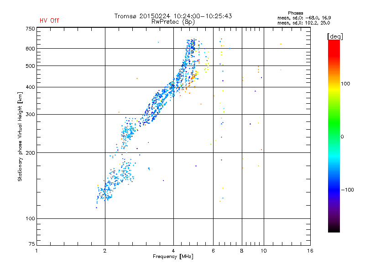Viewport: 365px width, 273px height.
Task: Select the O-mode stats 'mean, sd,O: -68.0, 16.9'
Action: 304,18
